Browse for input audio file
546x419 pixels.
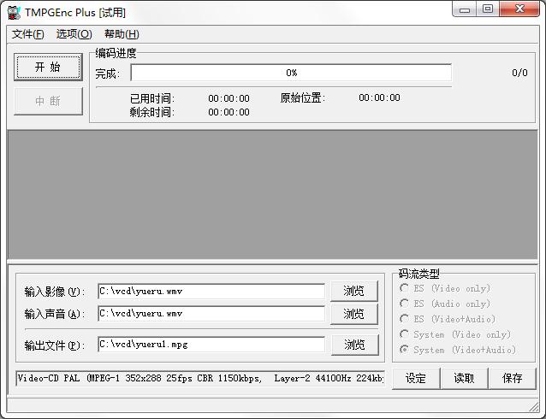coord(354,314)
